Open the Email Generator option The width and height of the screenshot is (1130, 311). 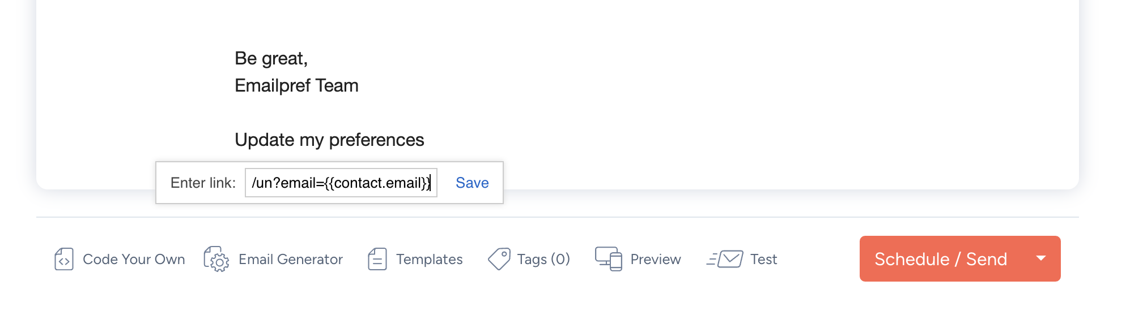pos(290,260)
